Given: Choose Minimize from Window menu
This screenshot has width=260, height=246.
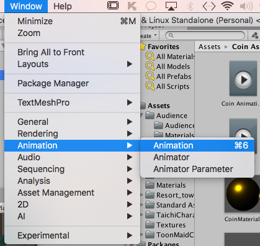Looking at the screenshot, I should 73,21.
